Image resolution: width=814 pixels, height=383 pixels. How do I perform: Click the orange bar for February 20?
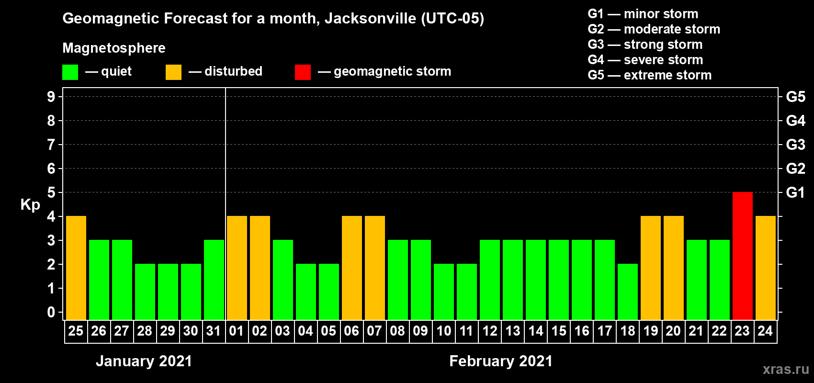click(x=674, y=268)
